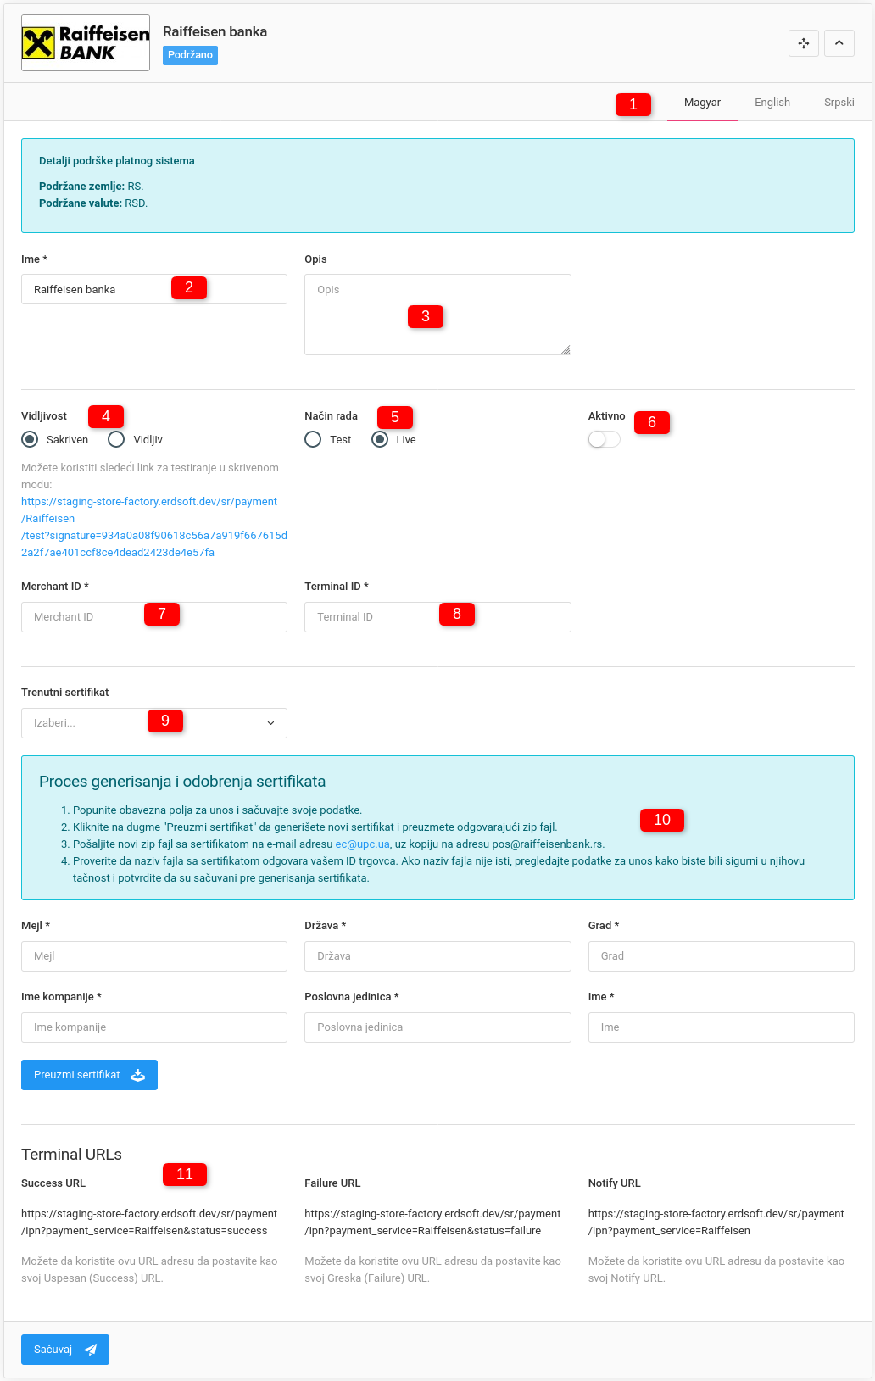Click the Preuzmi sertifikat button
This screenshot has height=1381, width=875.
[89, 1075]
